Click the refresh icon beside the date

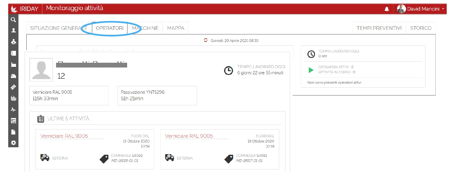(205, 40)
